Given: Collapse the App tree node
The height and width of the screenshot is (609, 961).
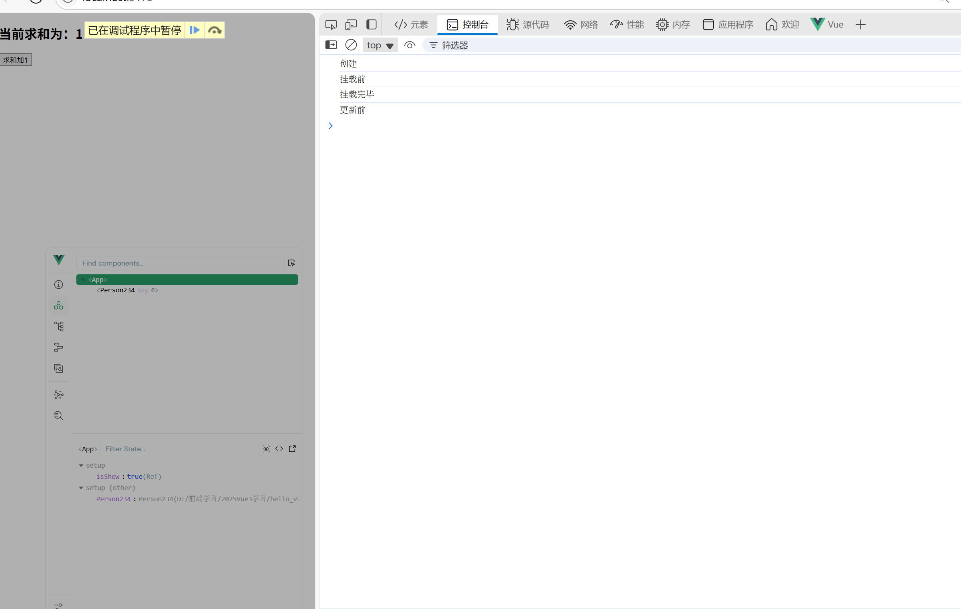Looking at the screenshot, I should click(83, 280).
